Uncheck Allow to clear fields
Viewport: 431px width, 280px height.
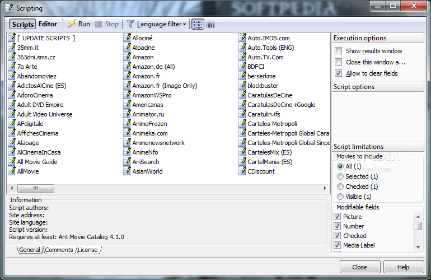[x=339, y=73]
